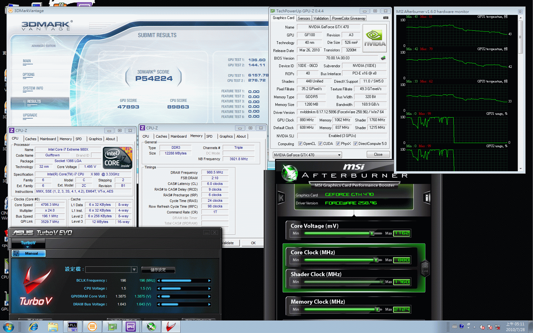Decrease DRAM Bus Voltage with left arrow
Viewport: 533px width, 333px height.
(x=159, y=304)
